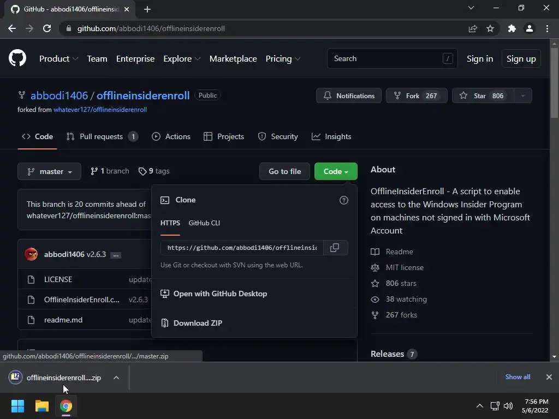
Task: Copy the HTTPS clone URL
Action: tap(335, 248)
